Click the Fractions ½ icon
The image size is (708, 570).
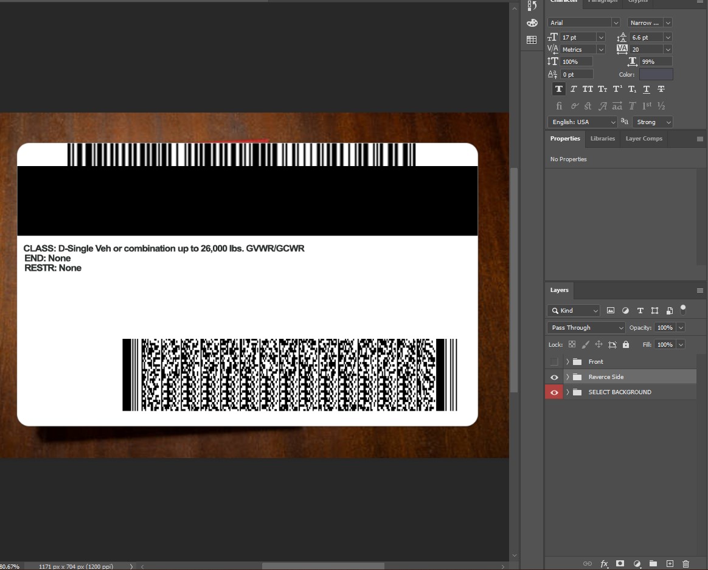click(661, 106)
